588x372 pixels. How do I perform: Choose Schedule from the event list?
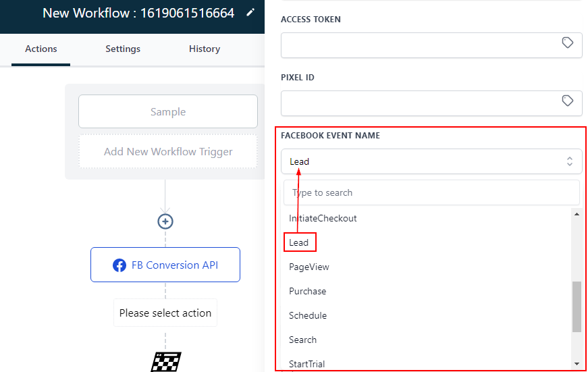pos(308,315)
